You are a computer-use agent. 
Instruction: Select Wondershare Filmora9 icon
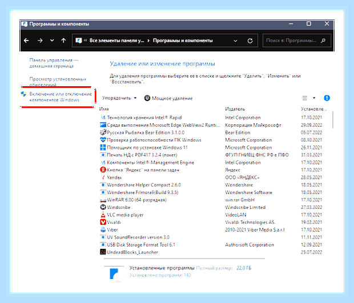[x=103, y=192]
